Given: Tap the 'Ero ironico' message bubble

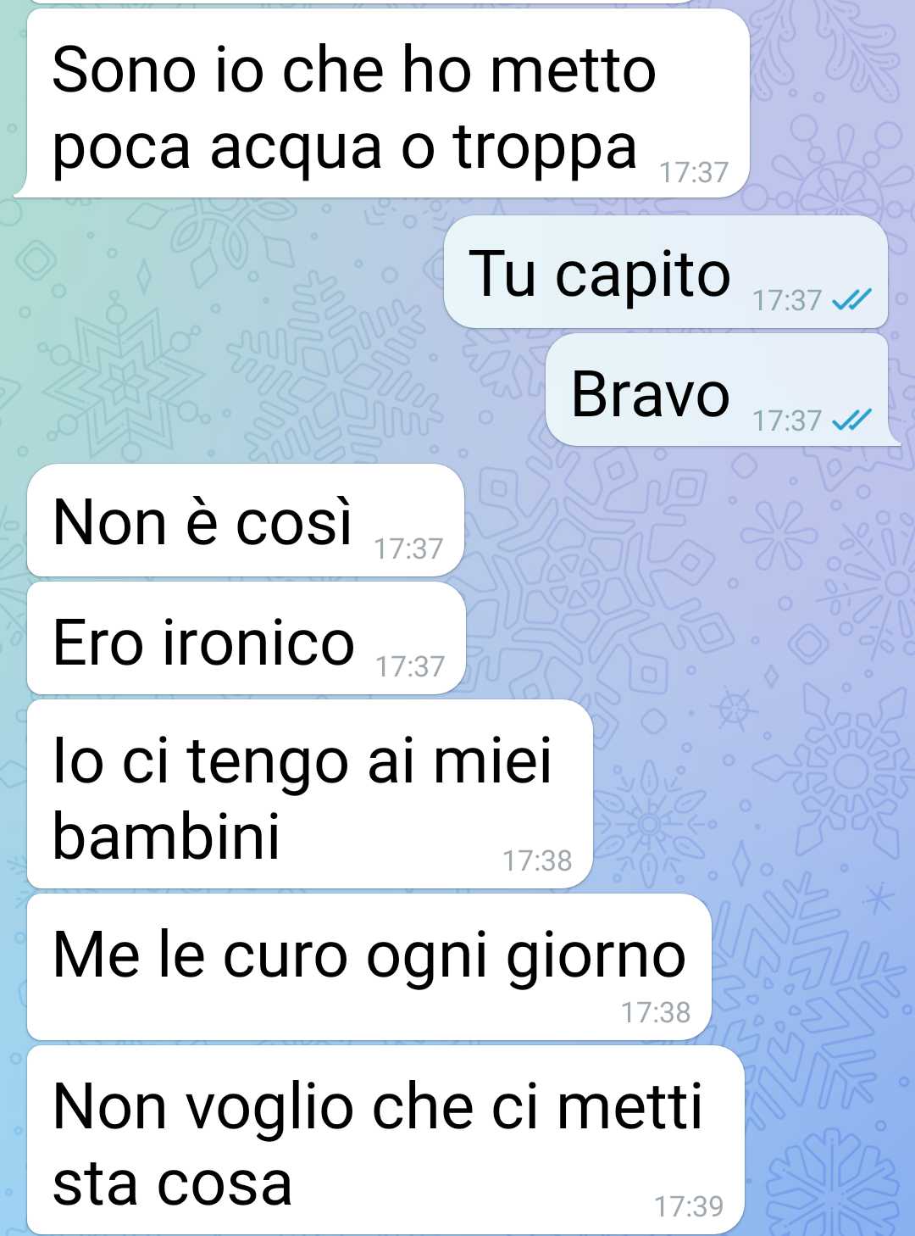Looking at the screenshot, I should (x=247, y=638).
